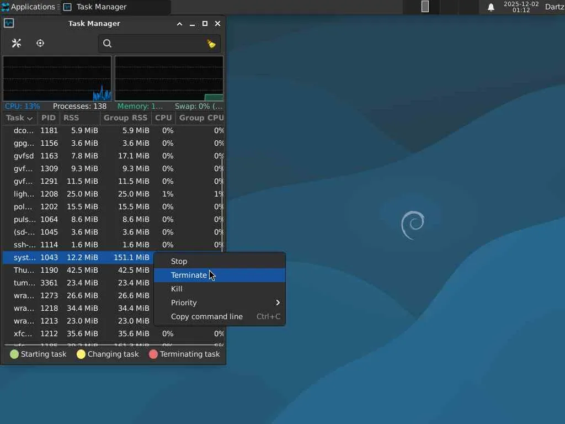Expand the Priority submenu
Viewport: 565px width, 424px height.
pos(220,303)
